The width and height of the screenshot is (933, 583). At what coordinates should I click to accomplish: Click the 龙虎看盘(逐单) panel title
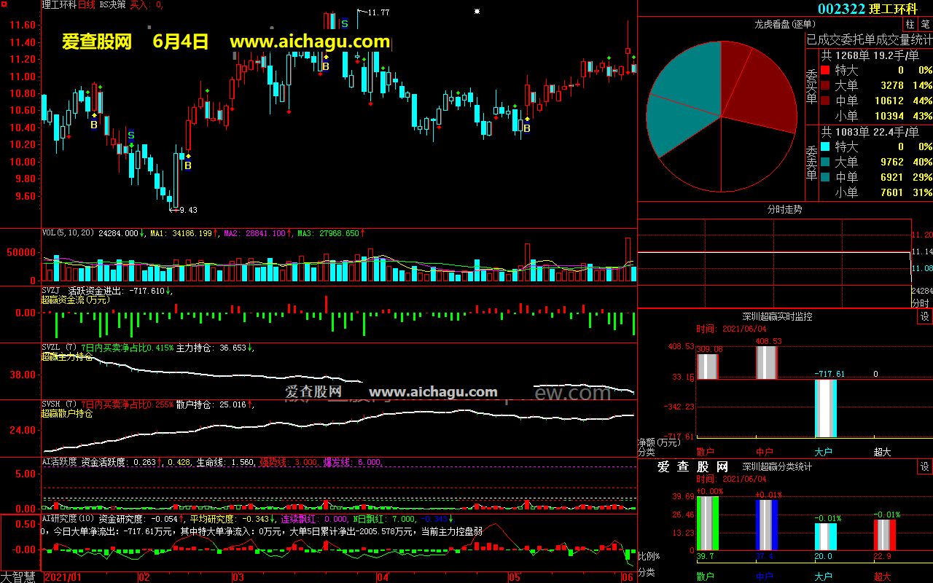(785, 24)
